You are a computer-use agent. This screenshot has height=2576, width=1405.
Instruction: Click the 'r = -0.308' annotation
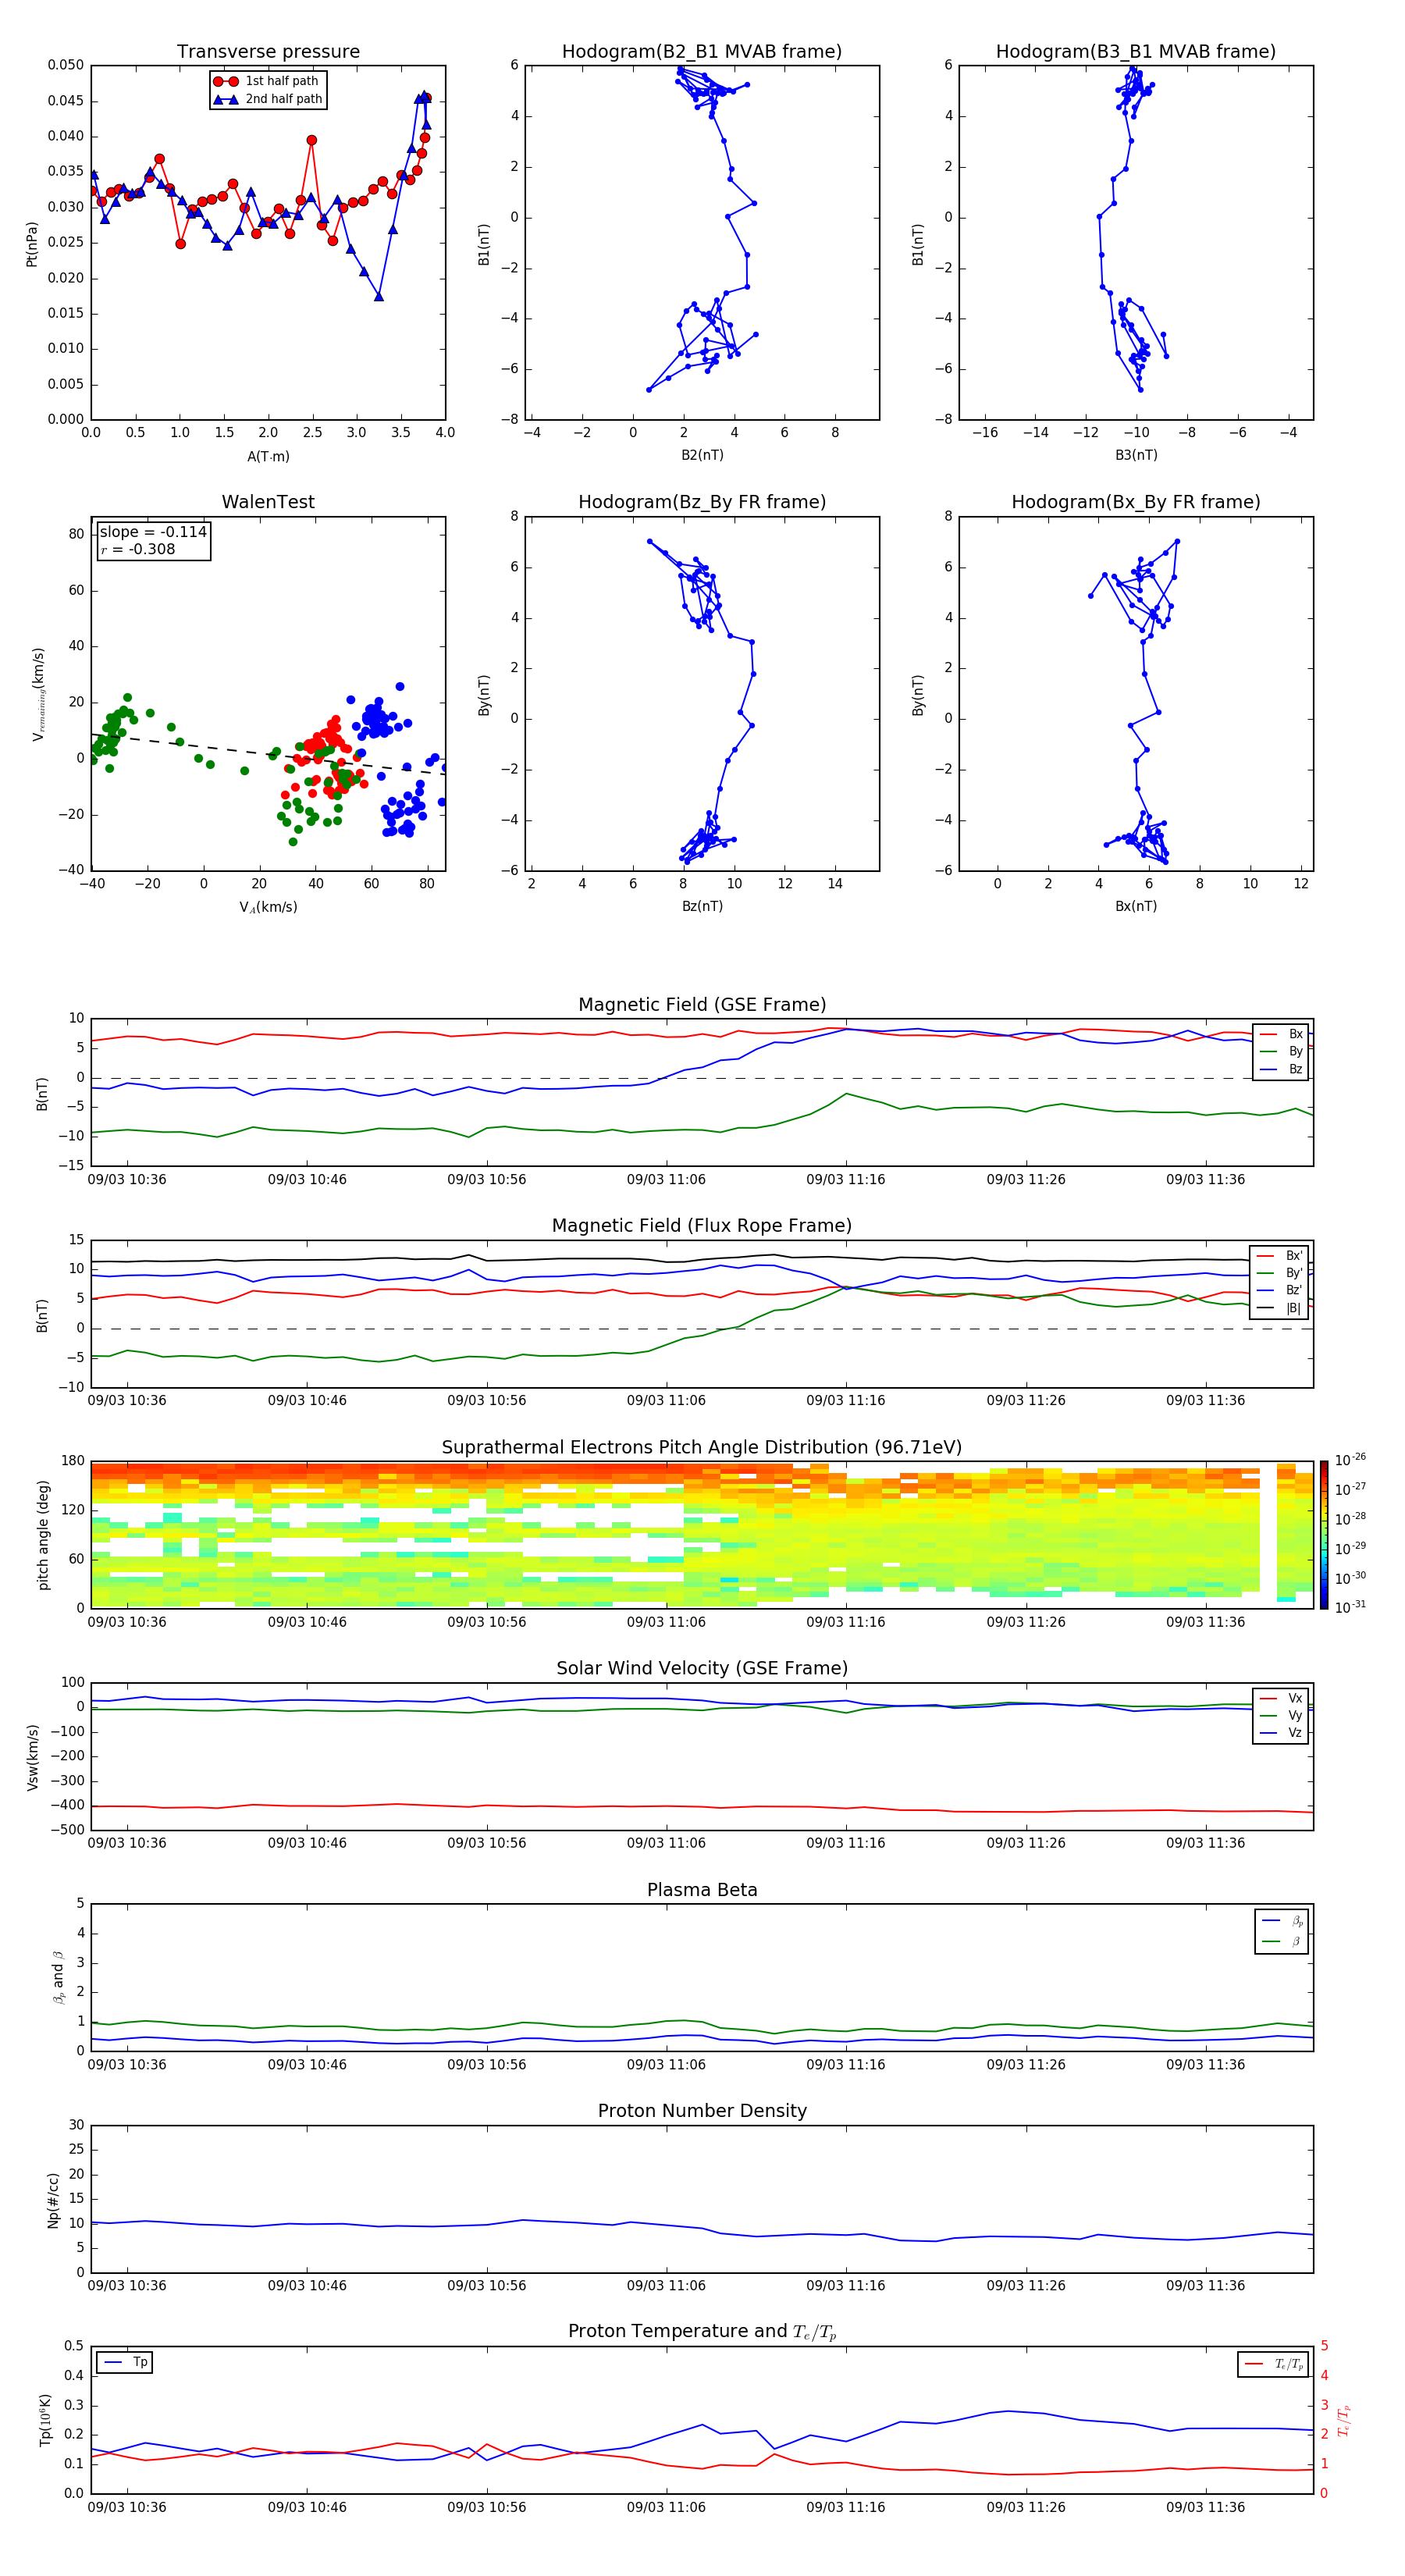point(138,549)
